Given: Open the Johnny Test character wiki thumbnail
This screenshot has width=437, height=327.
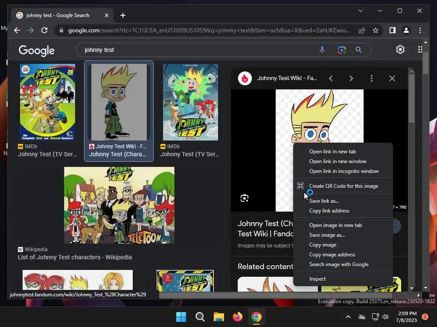Looking at the screenshot, I should pos(119,102).
